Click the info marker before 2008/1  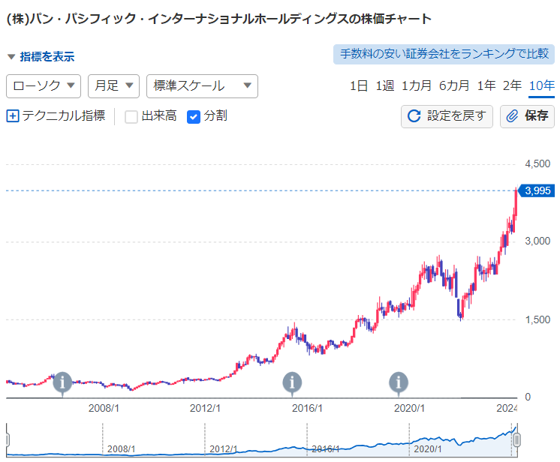(62, 382)
